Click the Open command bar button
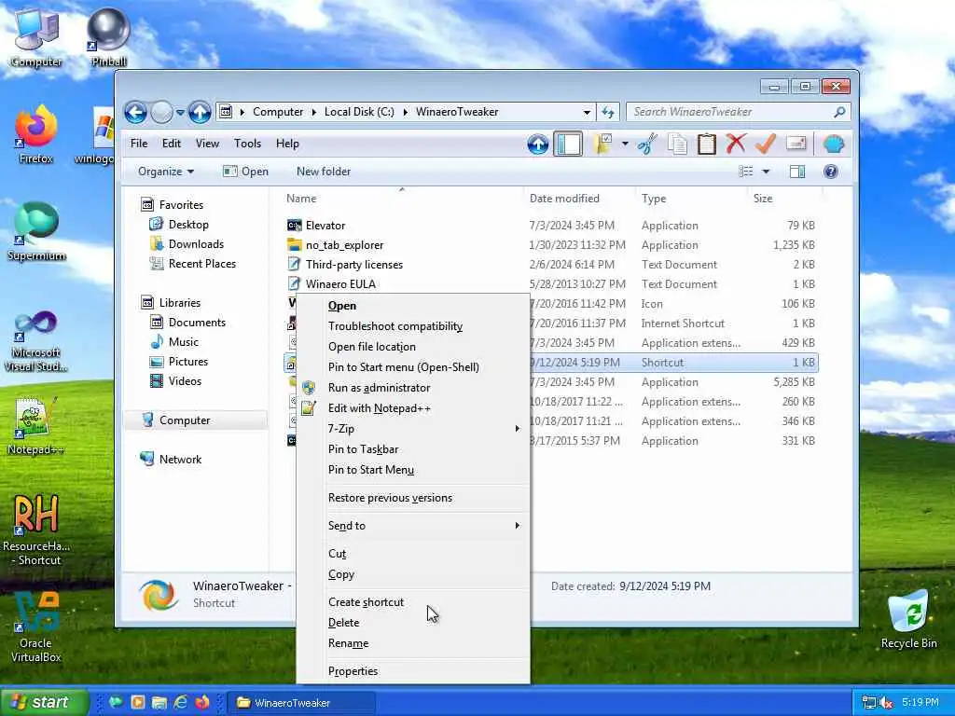Viewport: 955px width, 716px height. [x=245, y=172]
